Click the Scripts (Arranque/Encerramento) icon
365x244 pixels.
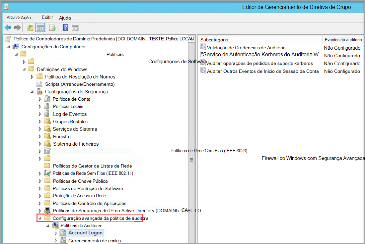[39, 84]
